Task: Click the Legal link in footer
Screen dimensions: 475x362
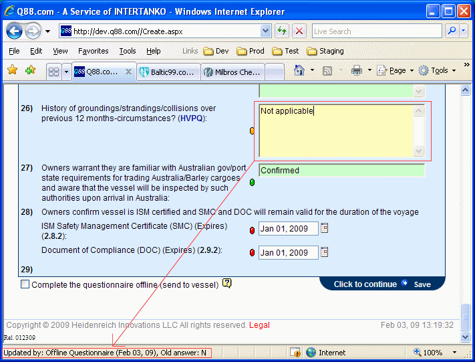Action: coord(259,325)
